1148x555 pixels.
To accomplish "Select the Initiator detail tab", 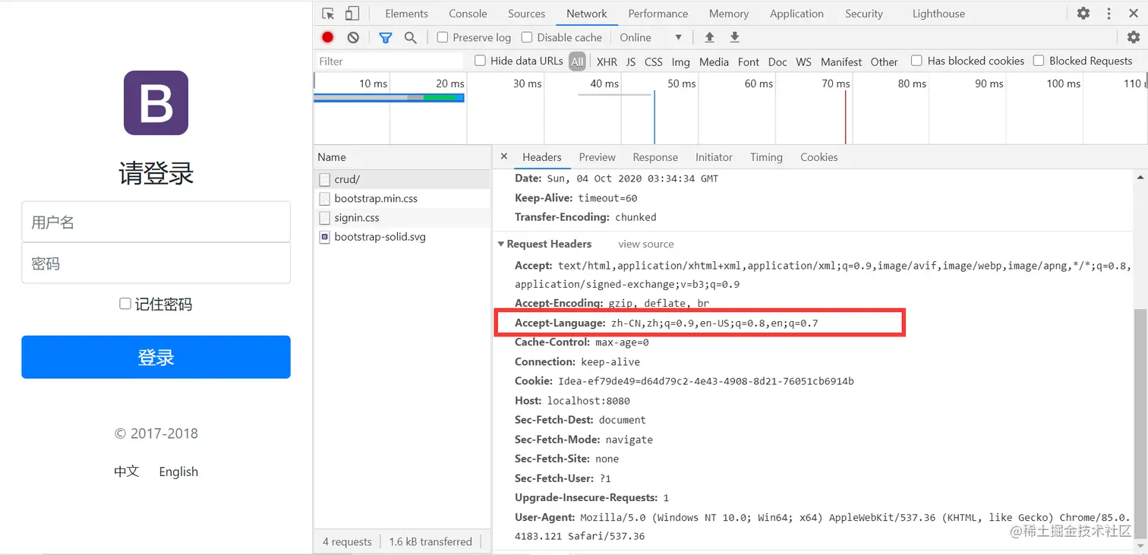I will [714, 157].
